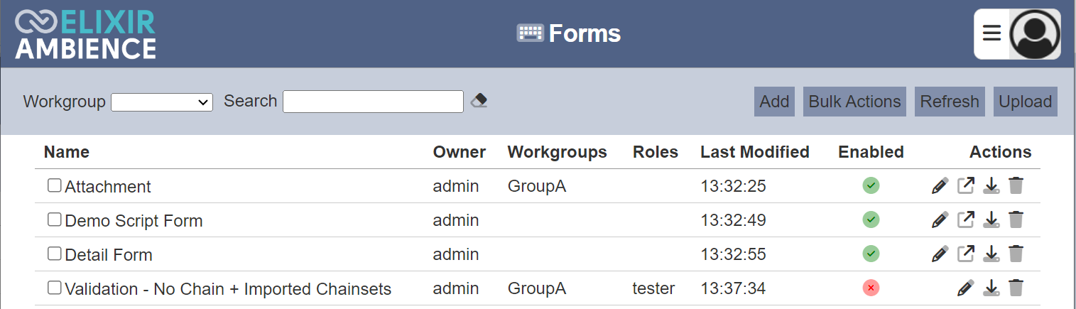Clear the search with eraser icon
This screenshot has height=309, width=1076.
(x=479, y=101)
